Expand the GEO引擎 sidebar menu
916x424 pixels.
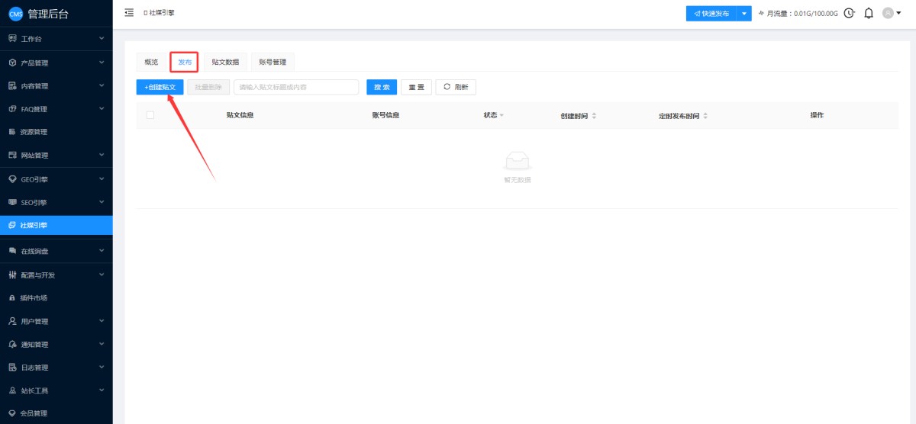click(56, 179)
